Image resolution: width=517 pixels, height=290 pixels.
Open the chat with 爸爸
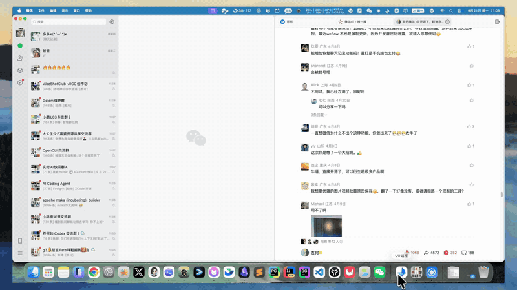click(x=73, y=53)
